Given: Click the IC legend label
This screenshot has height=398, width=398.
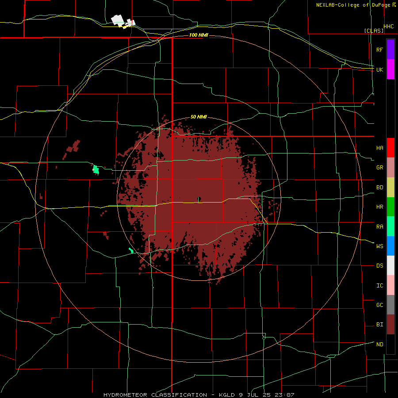Looking at the screenshot, I should coord(380,285).
